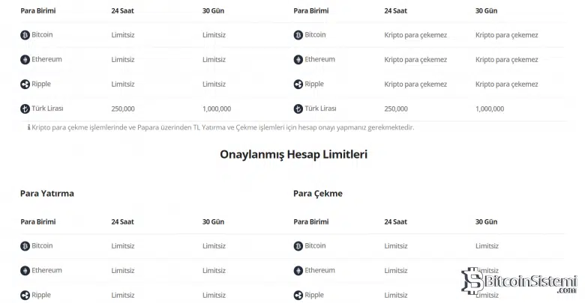Click Ripple icon under the Para Yatırma heading
Viewport: 585px width, 303px height.
click(x=25, y=295)
